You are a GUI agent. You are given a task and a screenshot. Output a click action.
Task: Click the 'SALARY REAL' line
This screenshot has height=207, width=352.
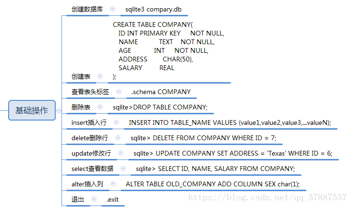[x=146, y=68]
